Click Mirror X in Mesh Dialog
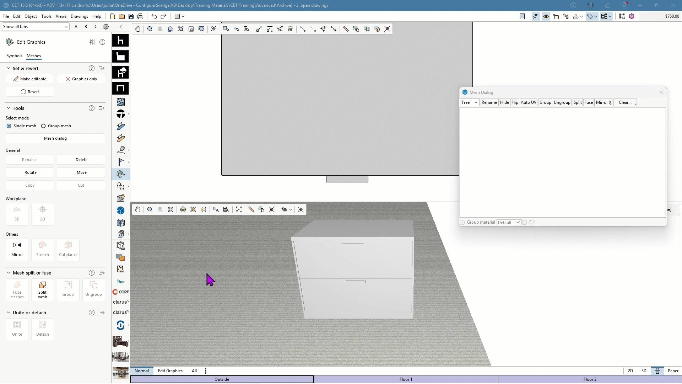Viewport: 682px width, 384px height. 604,102
